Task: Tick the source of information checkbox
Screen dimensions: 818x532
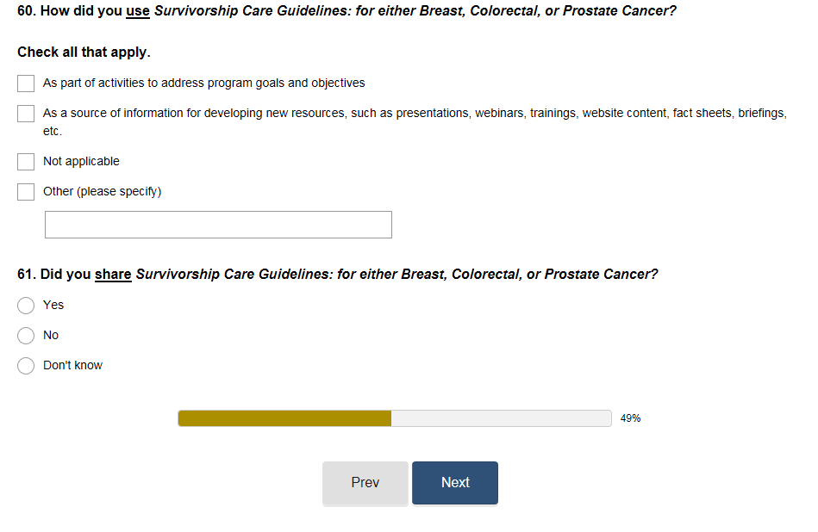Action: point(26,114)
